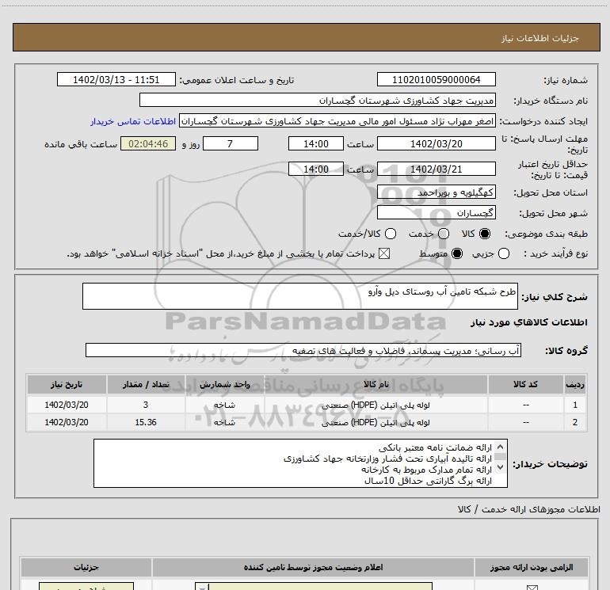Image resolution: width=610 pixels, height=590 pixels.
Task: Click the announcement date field 1402/03/13
Action: [x=116, y=80]
